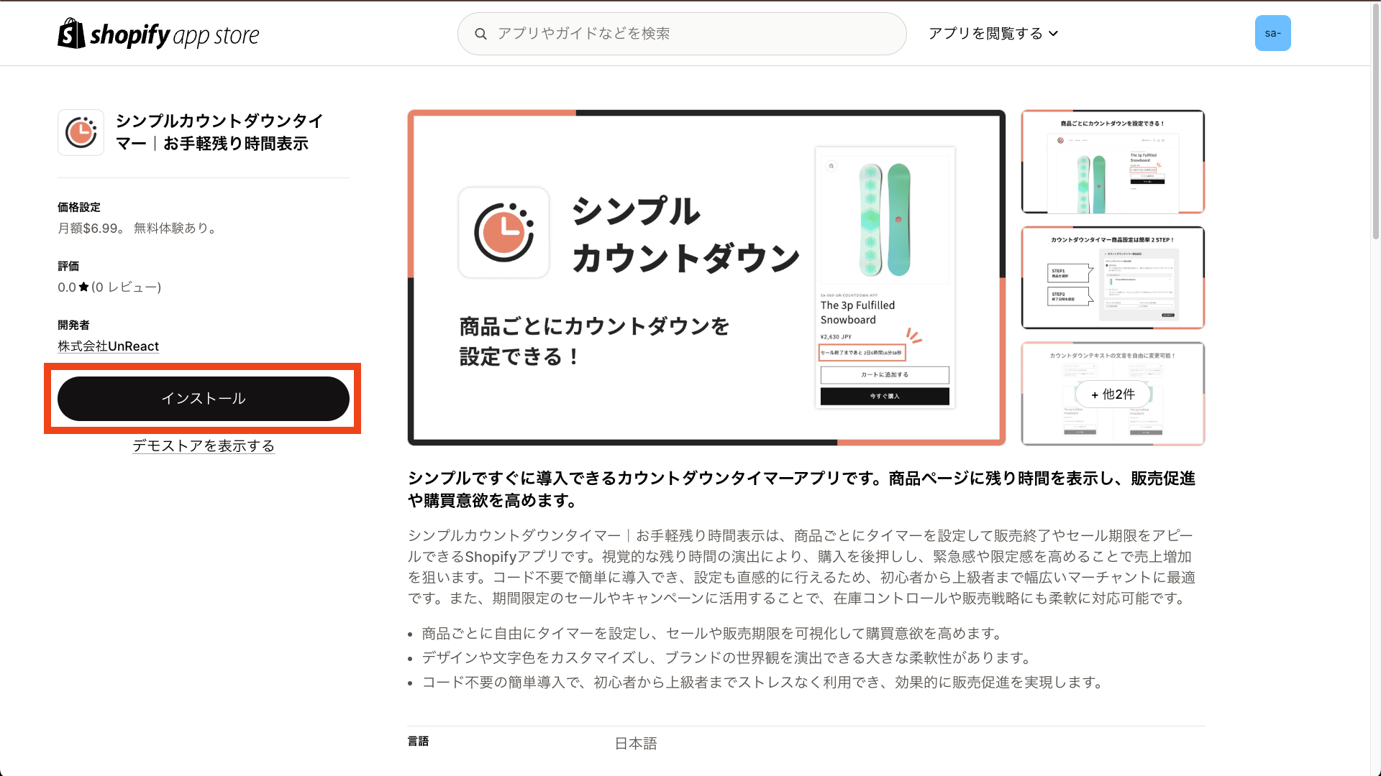Select the first screenshot thumbnail on the right

pyautogui.click(x=1113, y=161)
